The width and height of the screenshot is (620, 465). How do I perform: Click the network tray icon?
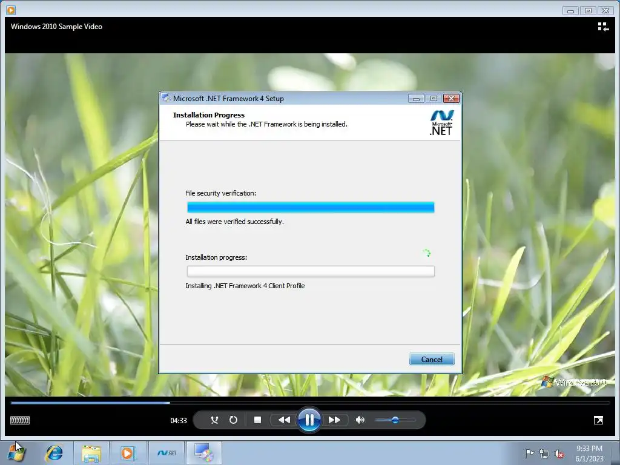544,453
